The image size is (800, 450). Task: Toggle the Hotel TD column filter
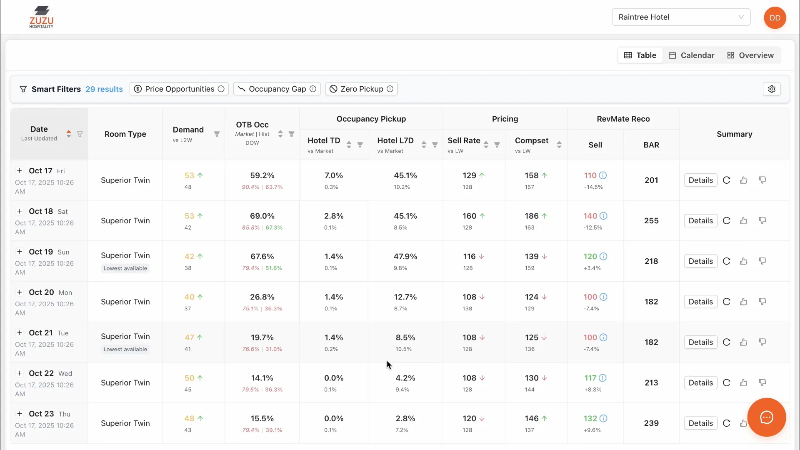point(360,145)
